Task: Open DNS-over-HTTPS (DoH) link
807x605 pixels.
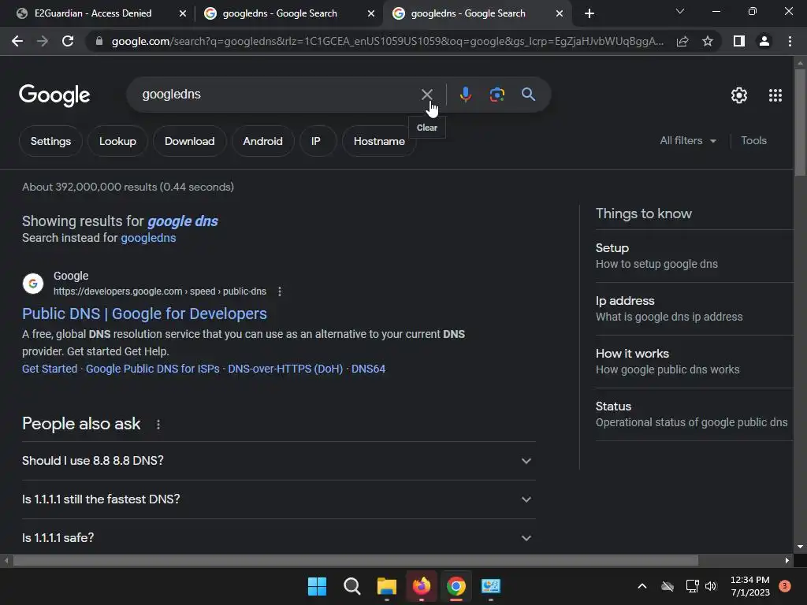Action: pyautogui.click(x=285, y=369)
